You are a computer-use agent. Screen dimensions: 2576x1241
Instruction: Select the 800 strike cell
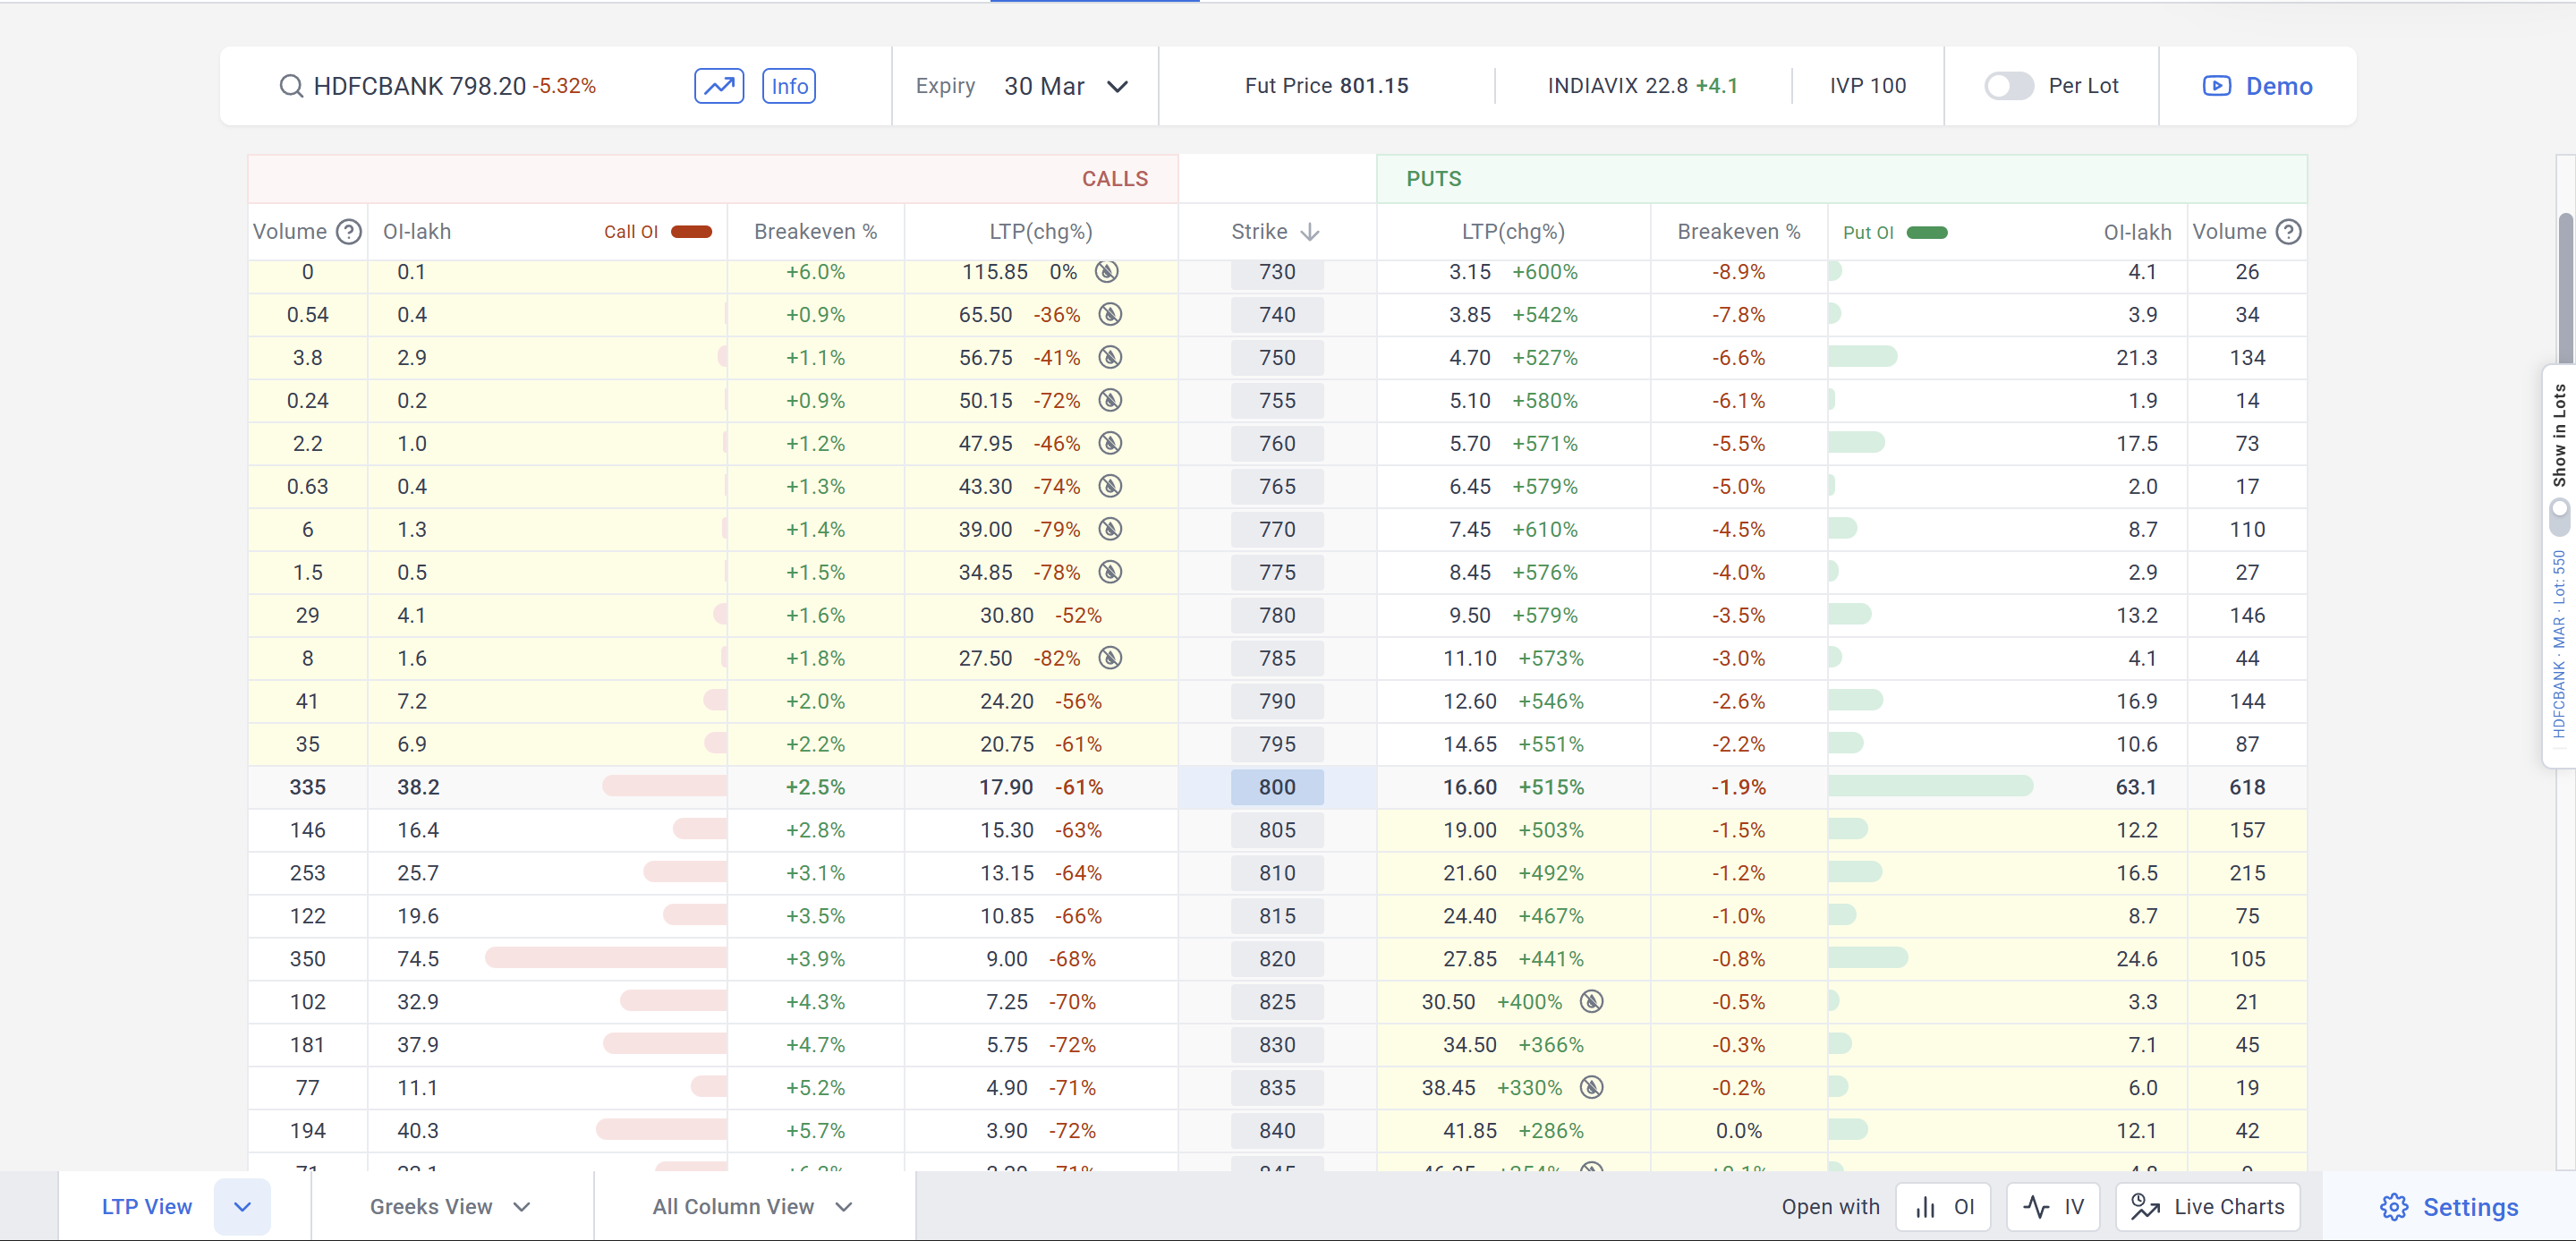pos(1277,787)
